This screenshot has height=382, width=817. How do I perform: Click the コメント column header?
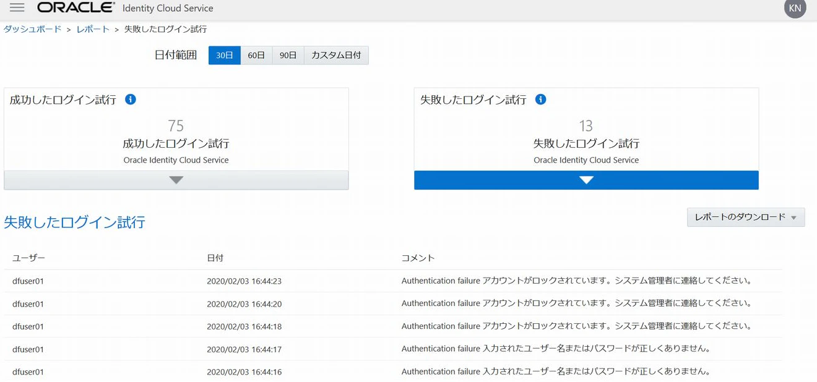click(418, 258)
